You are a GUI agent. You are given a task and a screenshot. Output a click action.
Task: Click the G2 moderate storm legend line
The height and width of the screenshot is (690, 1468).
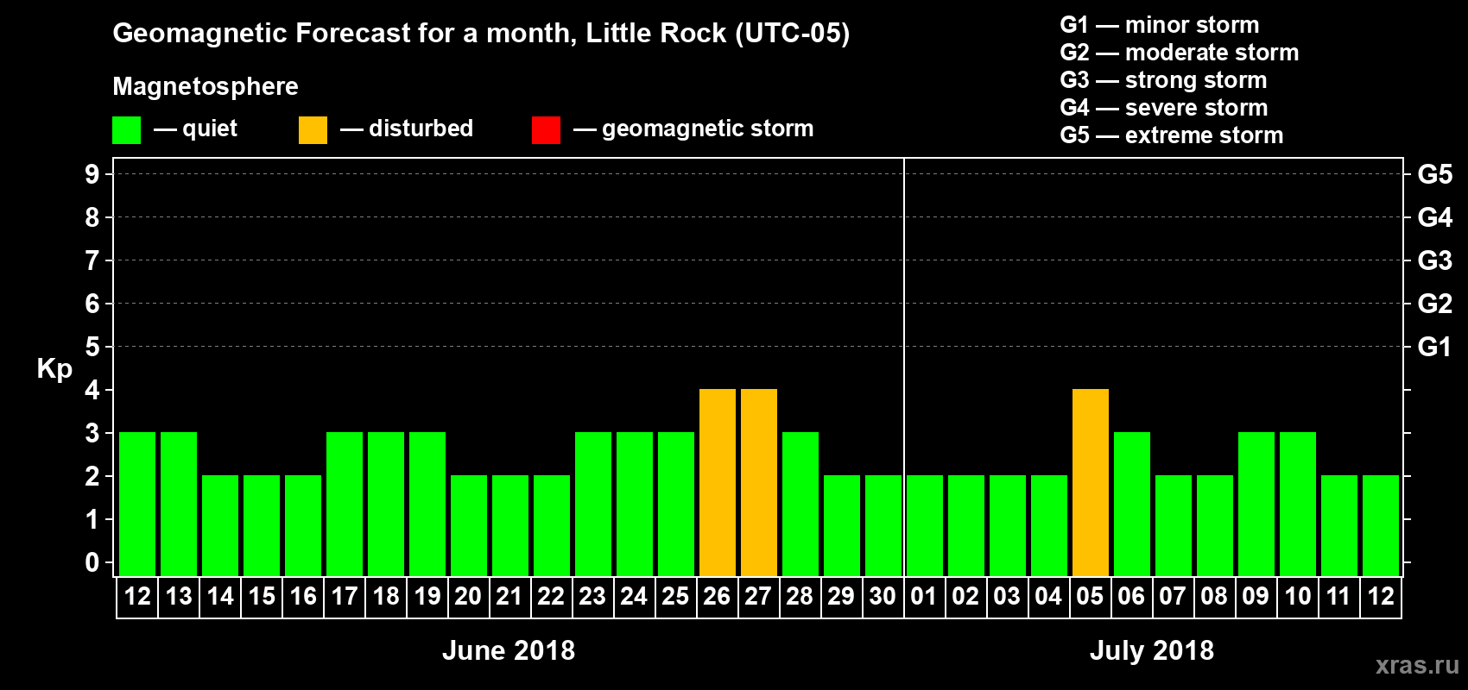pyautogui.click(x=1180, y=53)
